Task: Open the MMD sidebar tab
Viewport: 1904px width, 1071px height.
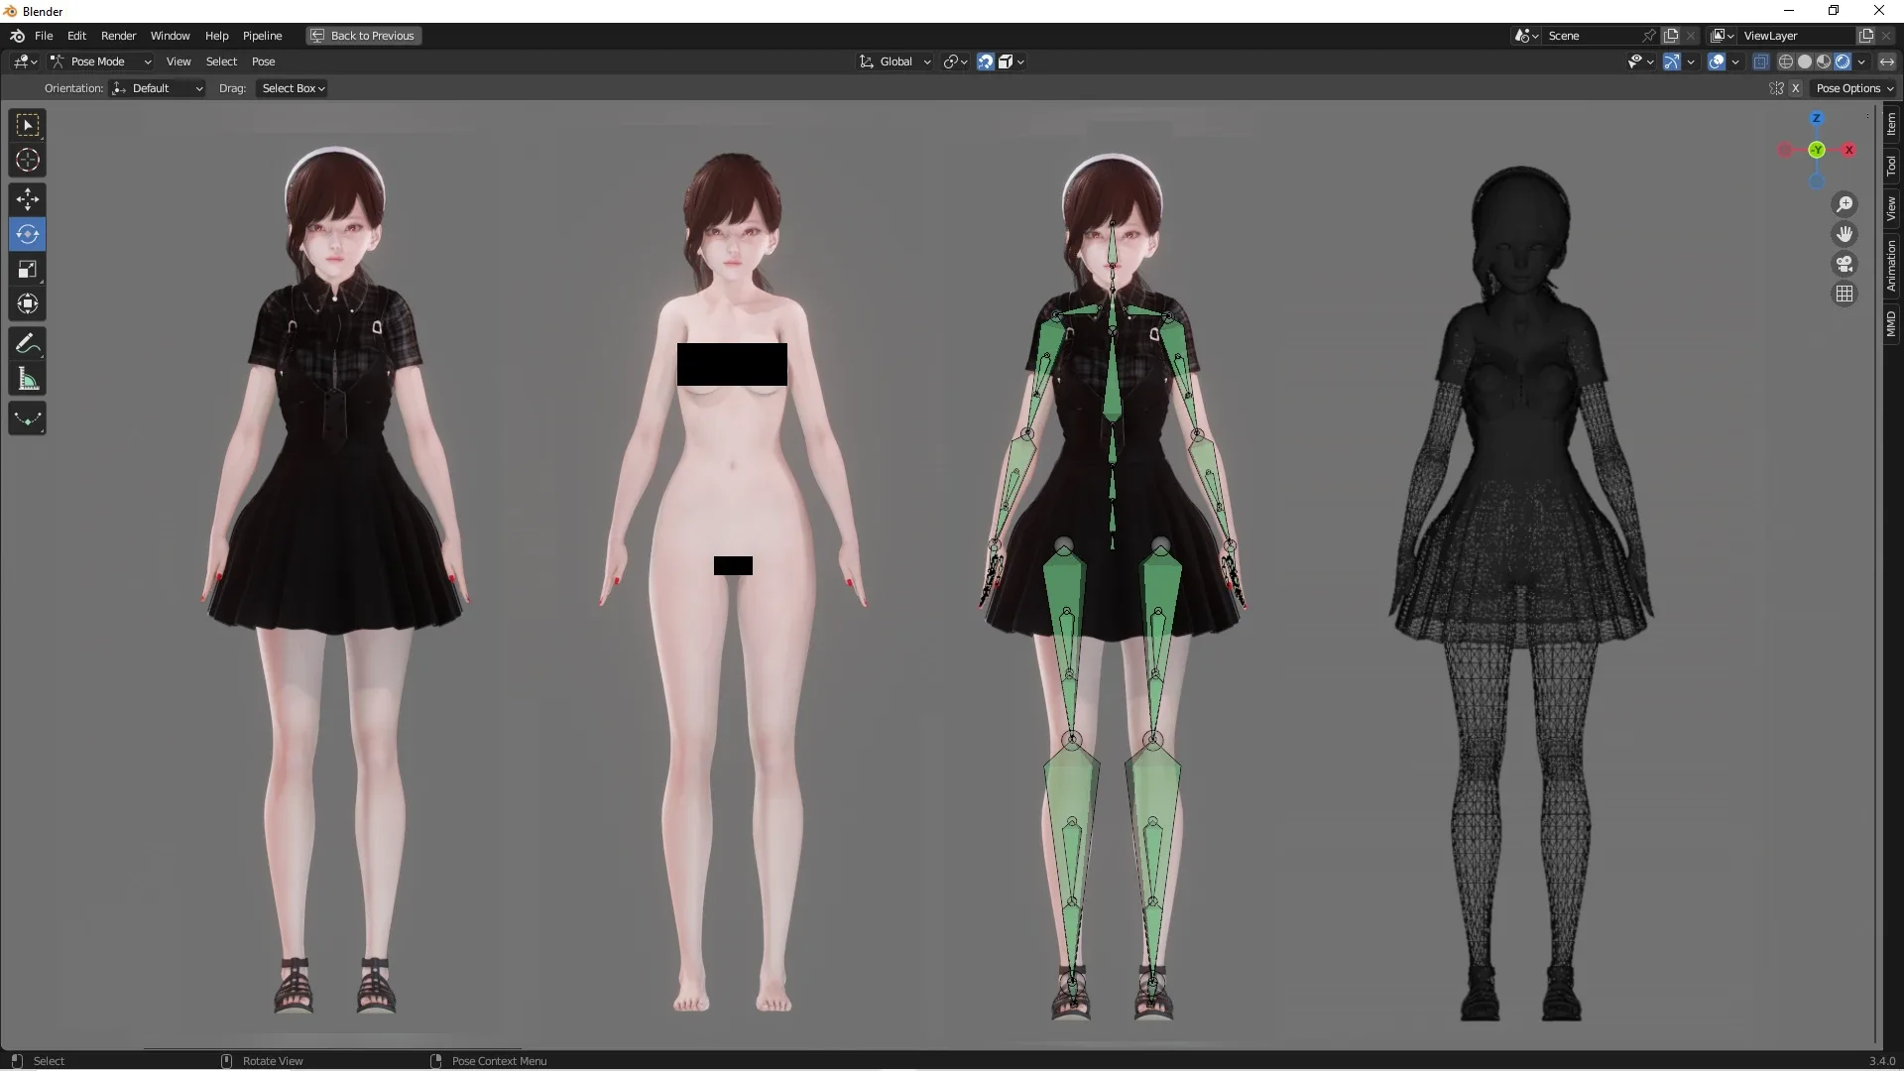Action: 1891,323
